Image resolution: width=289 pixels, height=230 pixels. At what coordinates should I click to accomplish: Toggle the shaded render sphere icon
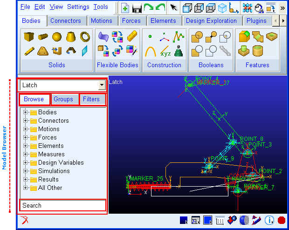pyautogui.click(x=244, y=220)
